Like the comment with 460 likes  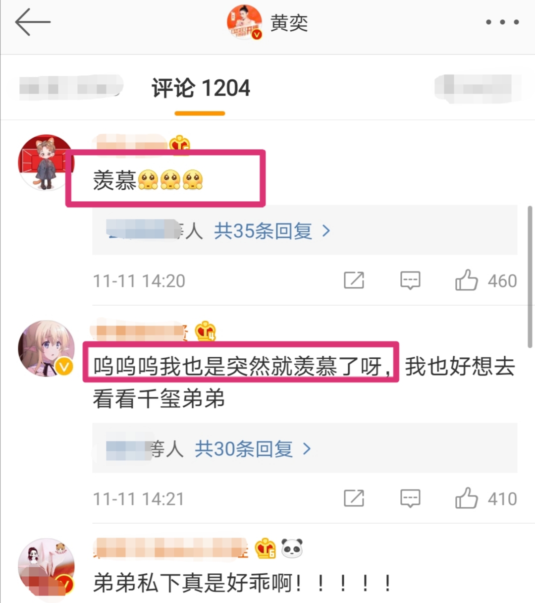tap(485, 280)
